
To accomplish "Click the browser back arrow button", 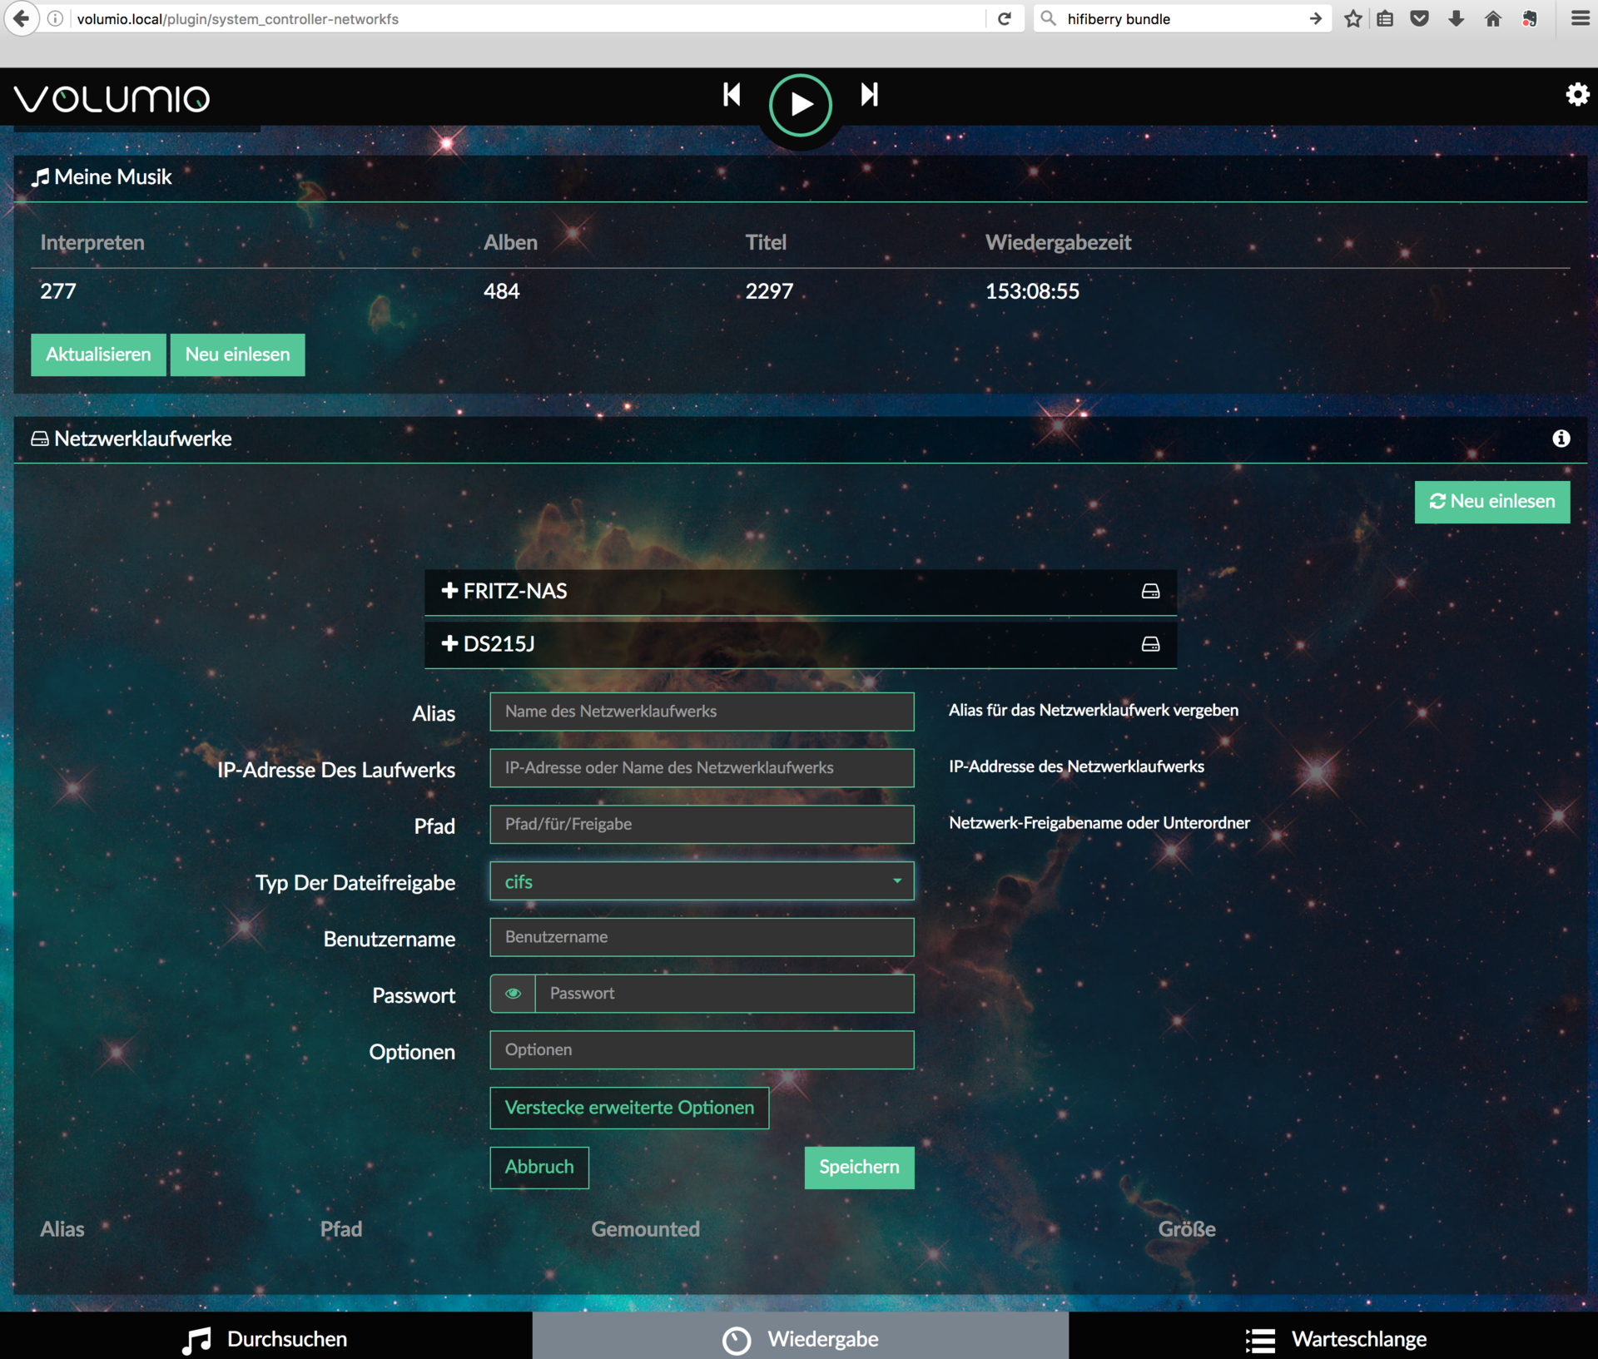I will (x=22, y=18).
